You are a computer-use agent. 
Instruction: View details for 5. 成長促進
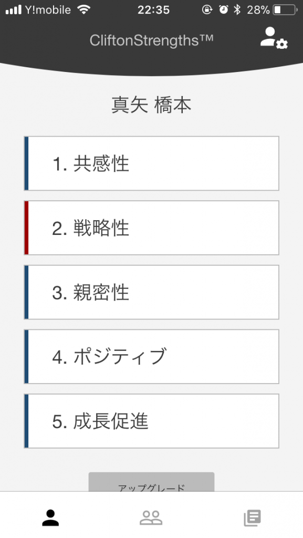[x=151, y=421]
